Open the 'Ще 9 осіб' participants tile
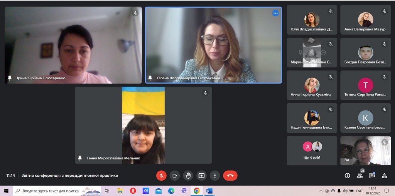The height and width of the screenshot is (196, 395). tap(312, 150)
